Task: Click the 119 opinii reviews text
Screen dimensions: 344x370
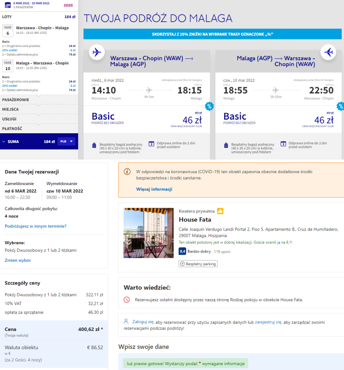Action: pyautogui.click(x=222, y=252)
